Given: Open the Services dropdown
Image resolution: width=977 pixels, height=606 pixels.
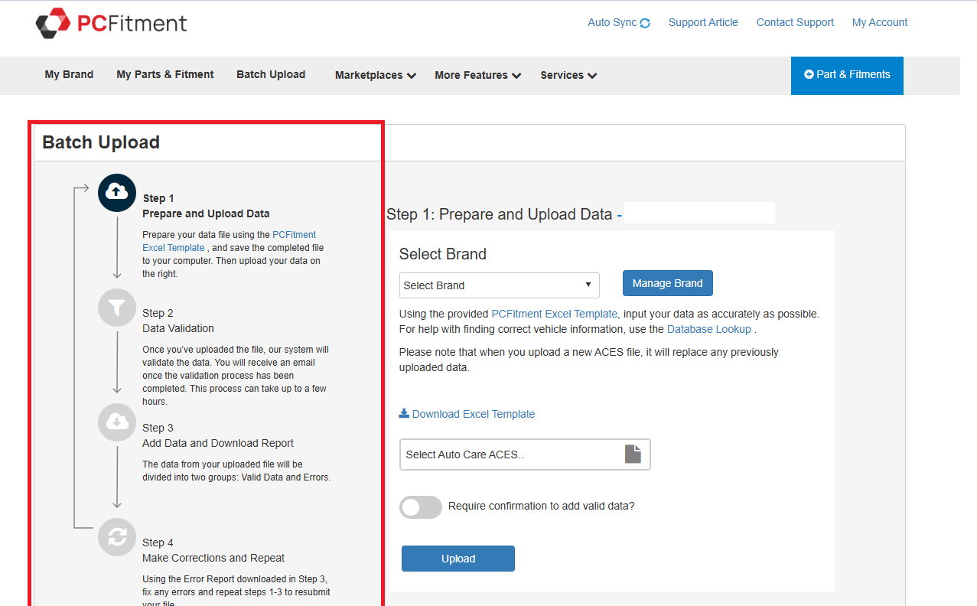Looking at the screenshot, I should pos(568,75).
